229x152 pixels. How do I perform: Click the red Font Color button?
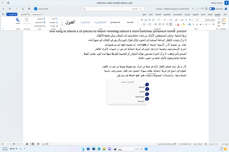point(178,24)
